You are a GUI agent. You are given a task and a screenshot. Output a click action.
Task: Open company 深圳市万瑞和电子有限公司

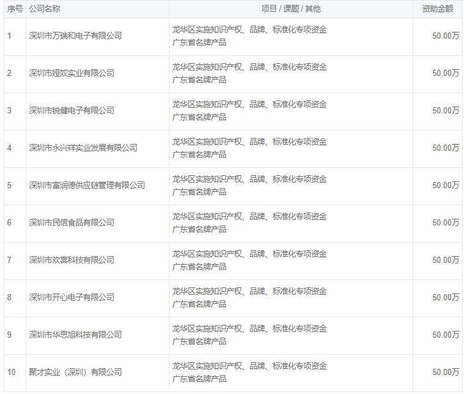[75, 36]
